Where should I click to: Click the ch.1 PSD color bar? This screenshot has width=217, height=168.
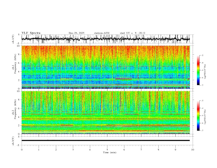click(198, 70)
